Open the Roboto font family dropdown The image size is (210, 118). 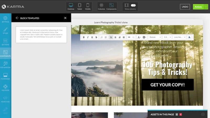(155, 37)
